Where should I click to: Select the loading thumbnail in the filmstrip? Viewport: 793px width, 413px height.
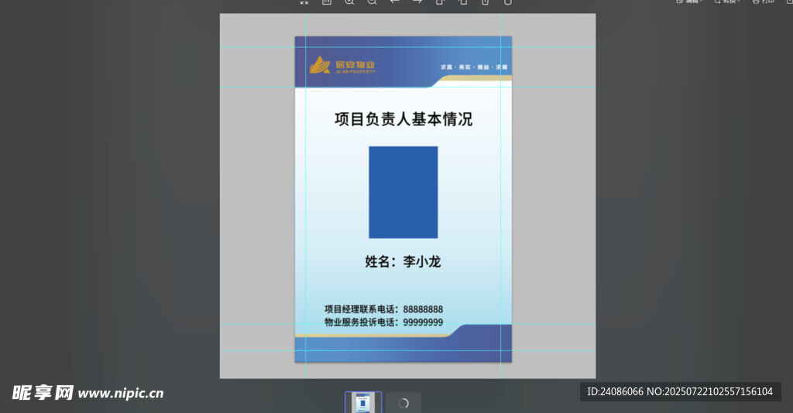[403, 403]
